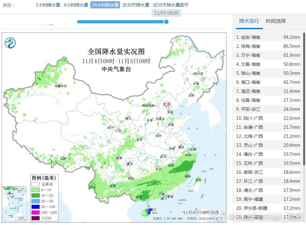Image resolution: width=306 pixels, height=225 pixels.
Task: Click the CMA weather bureau logo on the map
Action: pos(10,43)
